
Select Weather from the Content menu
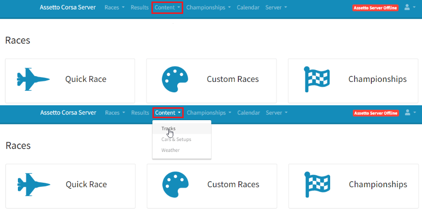click(170, 150)
